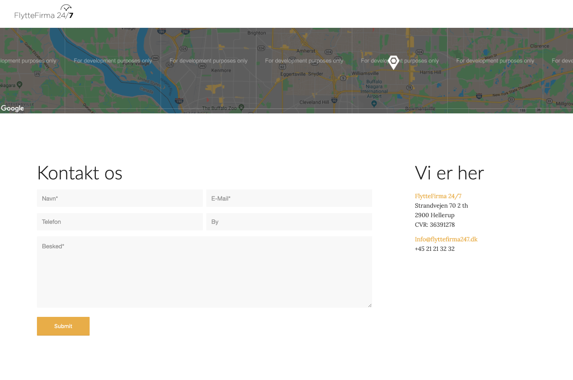Select The Buffalo Zoo marker icon
Viewport: 573px width, 380px height.
(241, 108)
